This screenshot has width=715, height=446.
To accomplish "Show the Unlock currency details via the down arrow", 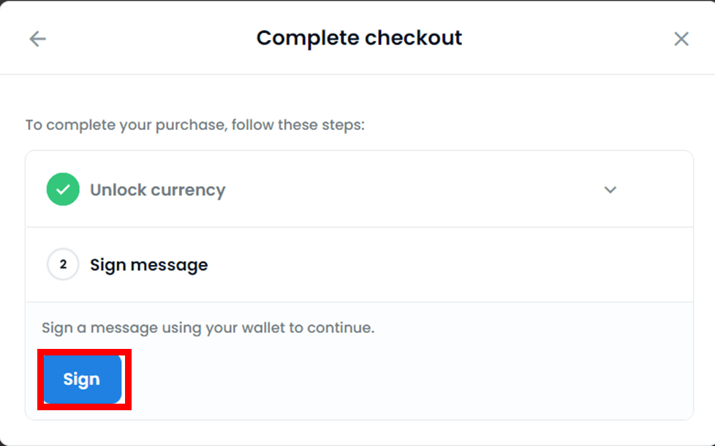I will pos(610,189).
